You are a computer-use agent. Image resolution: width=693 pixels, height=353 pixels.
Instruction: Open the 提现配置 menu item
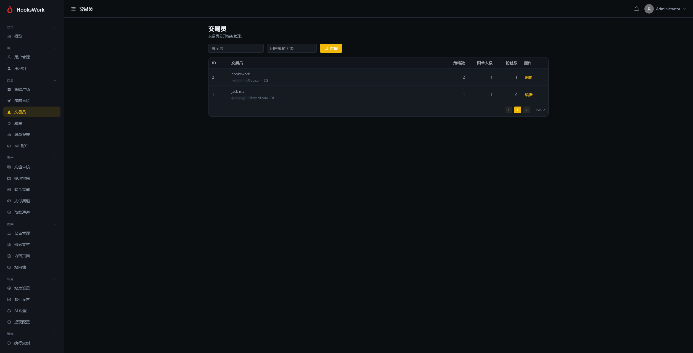(x=32, y=322)
